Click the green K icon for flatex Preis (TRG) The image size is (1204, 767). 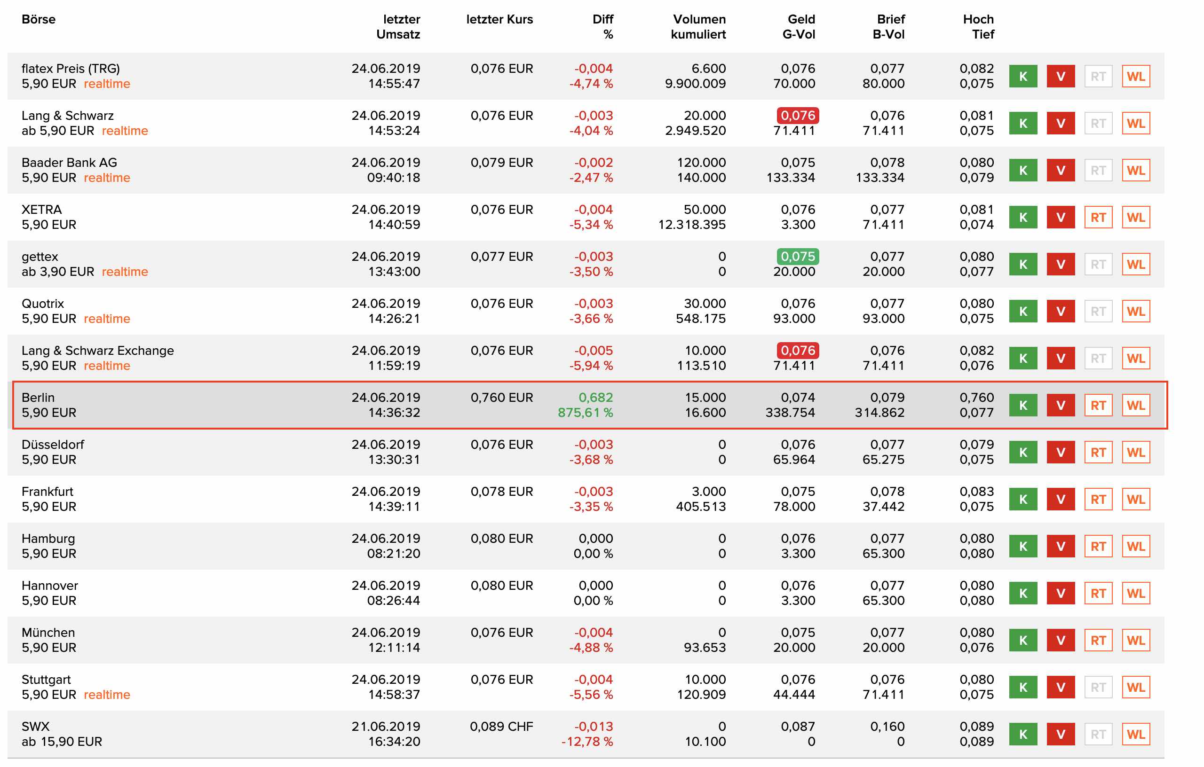(x=1023, y=76)
